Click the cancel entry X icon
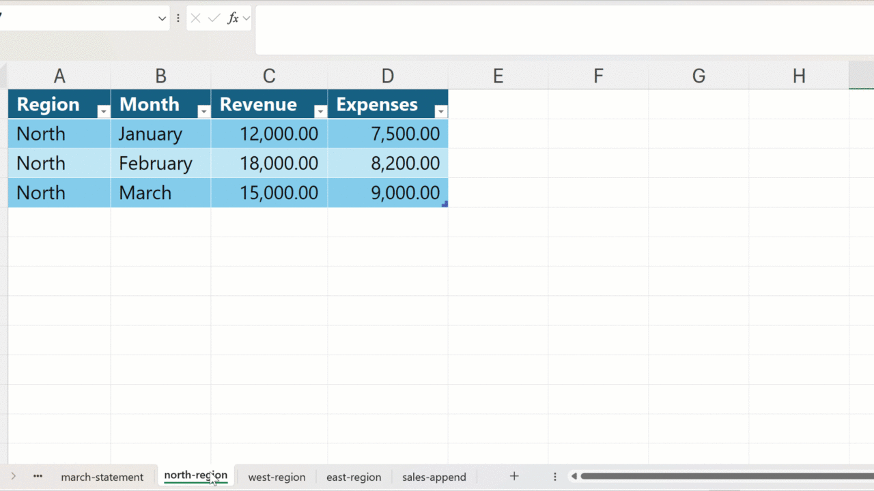This screenshot has width=874, height=491. click(x=196, y=18)
